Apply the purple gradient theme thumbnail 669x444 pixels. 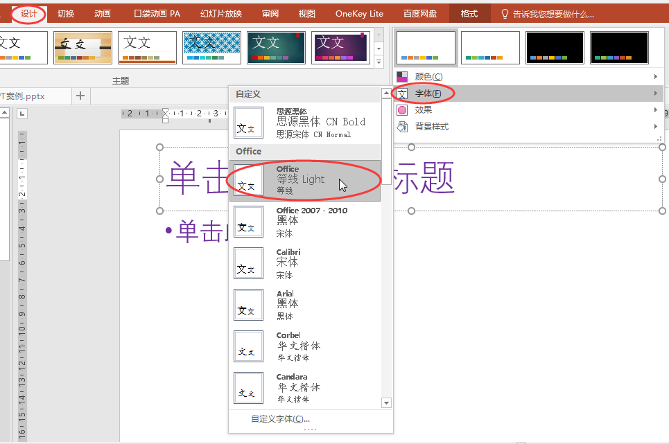[340, 48]
